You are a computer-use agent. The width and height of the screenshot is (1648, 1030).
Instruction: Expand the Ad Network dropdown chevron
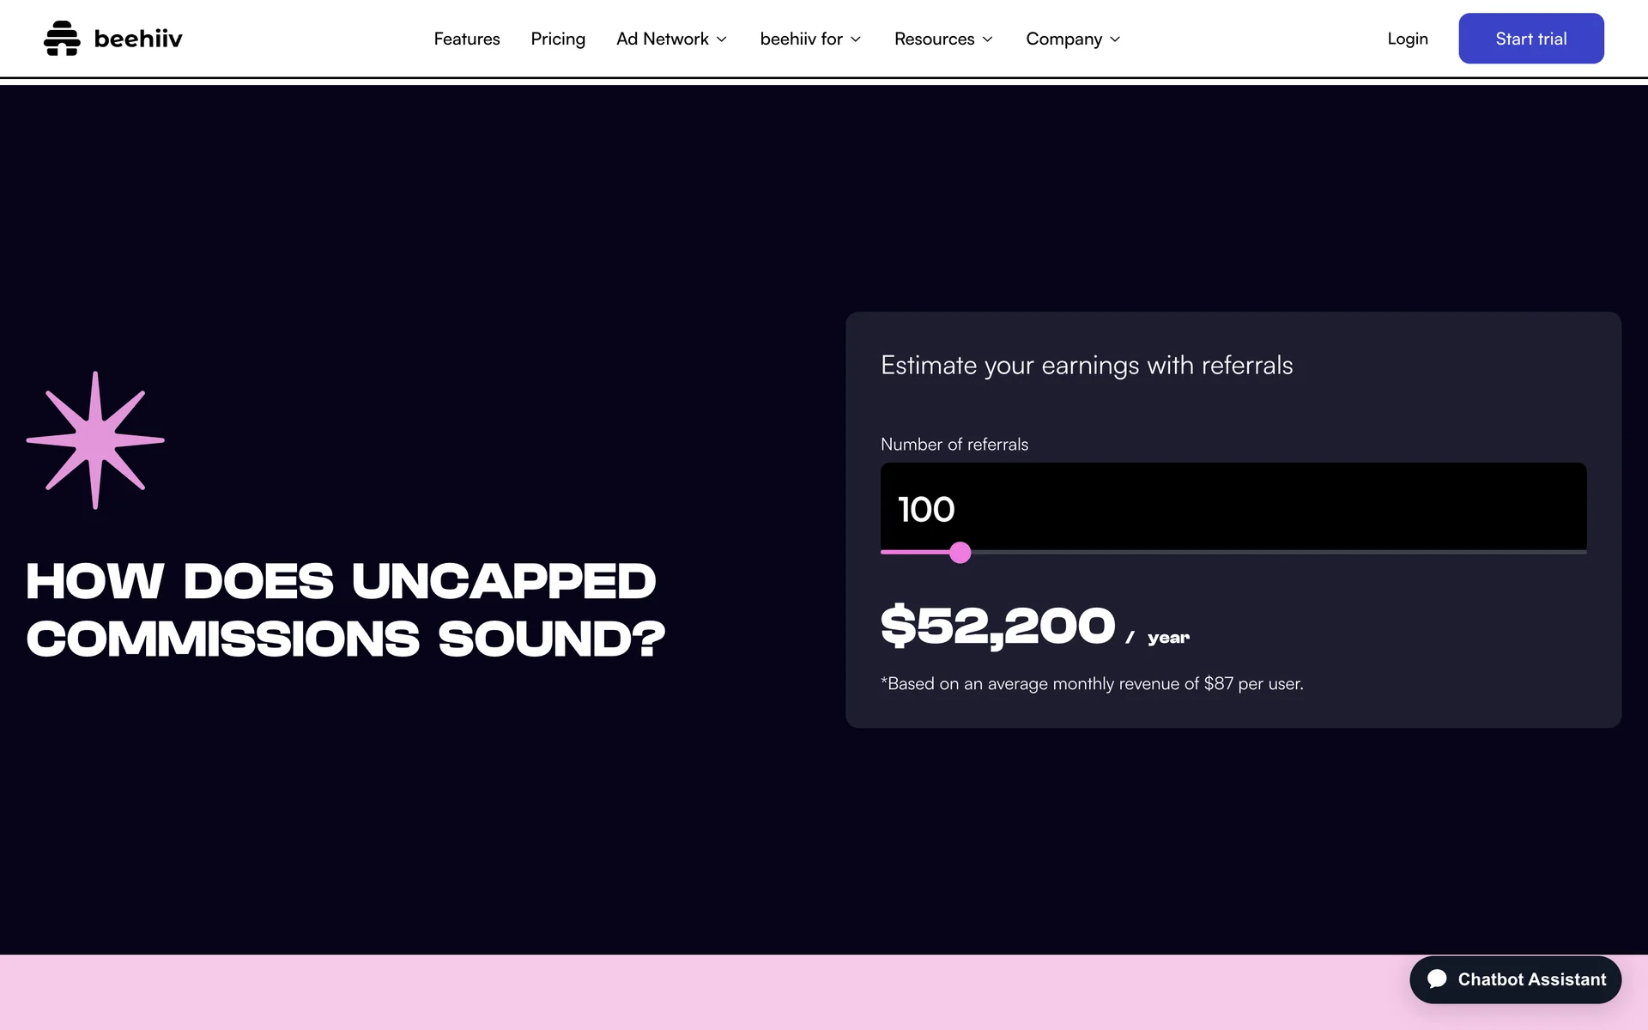point(722,39)
